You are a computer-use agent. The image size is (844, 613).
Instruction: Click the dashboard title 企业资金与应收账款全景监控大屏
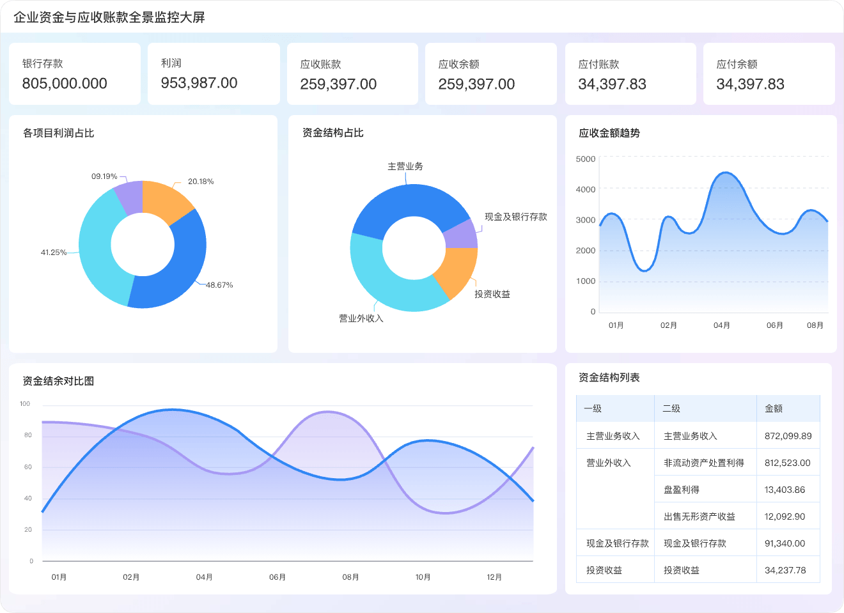tap(109, 17)
